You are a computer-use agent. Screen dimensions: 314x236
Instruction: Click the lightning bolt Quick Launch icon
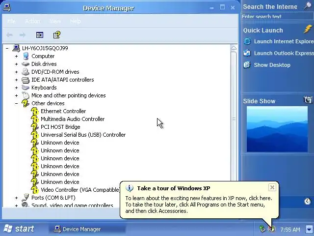coord(308,29)
